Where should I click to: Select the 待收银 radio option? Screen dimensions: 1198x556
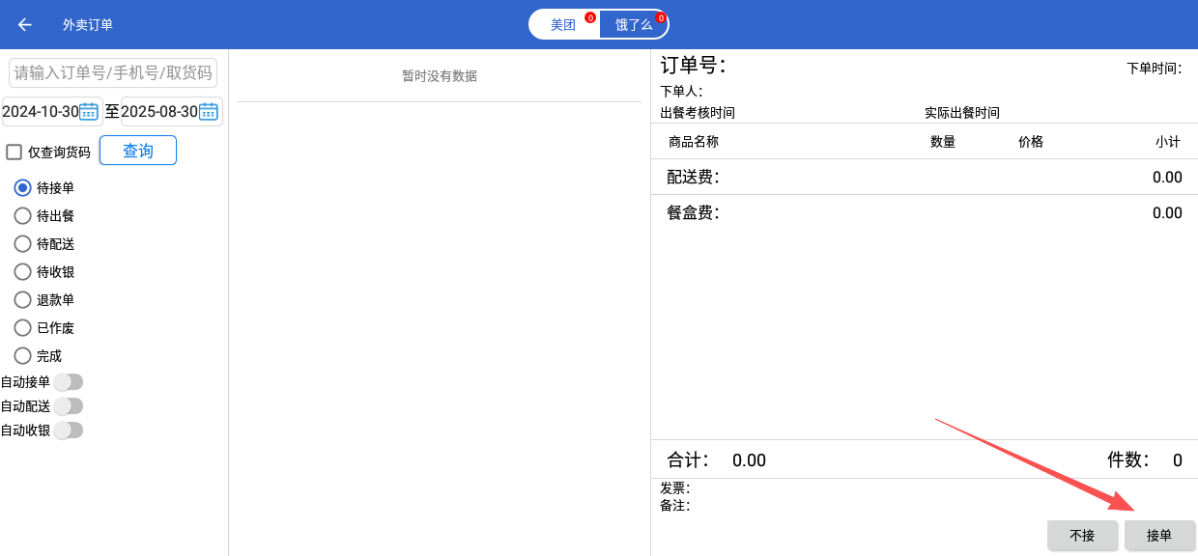[x=23, y=272]
